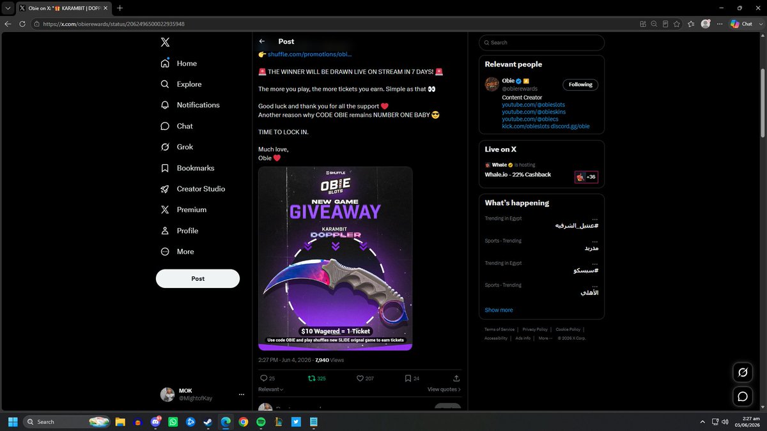Screen dimensions: 767x431
Task: Bookmark the post with the bookmark icon
Action: [408, 378]
